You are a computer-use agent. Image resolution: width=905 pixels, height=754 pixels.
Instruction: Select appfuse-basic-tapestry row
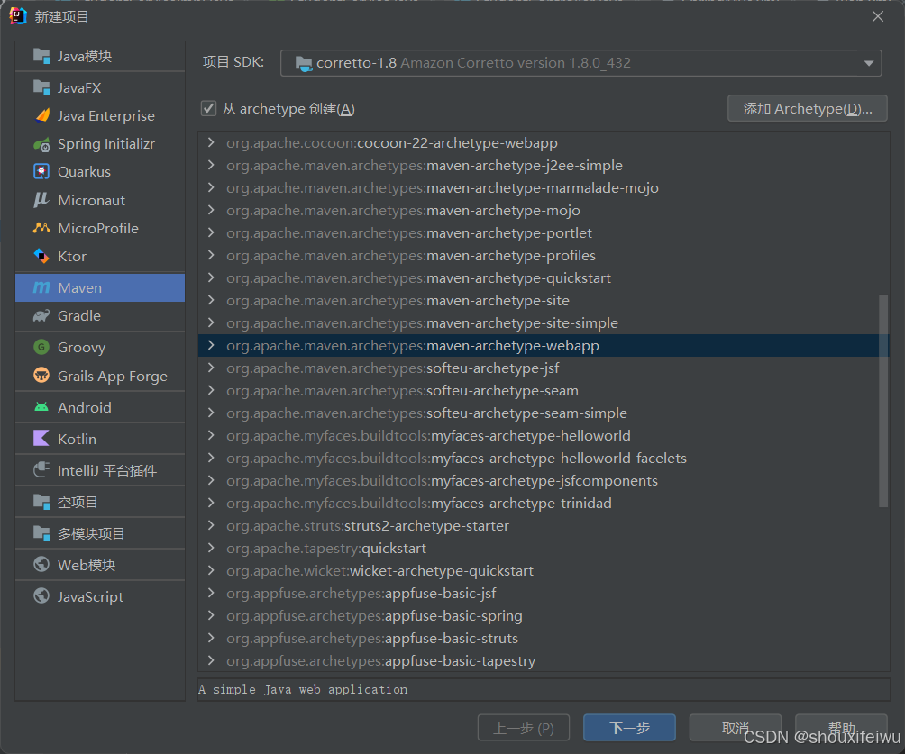tap(544, 660)
